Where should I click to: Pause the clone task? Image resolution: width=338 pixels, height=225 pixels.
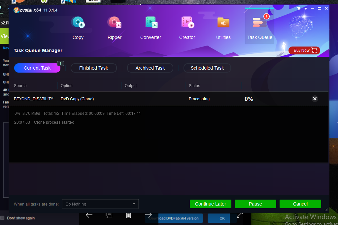pos(255,204)
